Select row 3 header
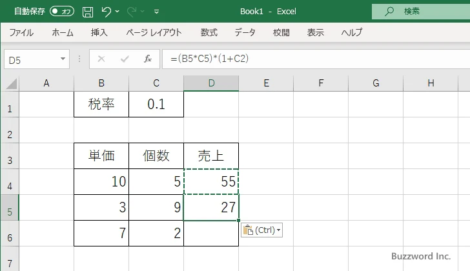The height and width of the screenshot is (271, 470). (x=10, y=156)
